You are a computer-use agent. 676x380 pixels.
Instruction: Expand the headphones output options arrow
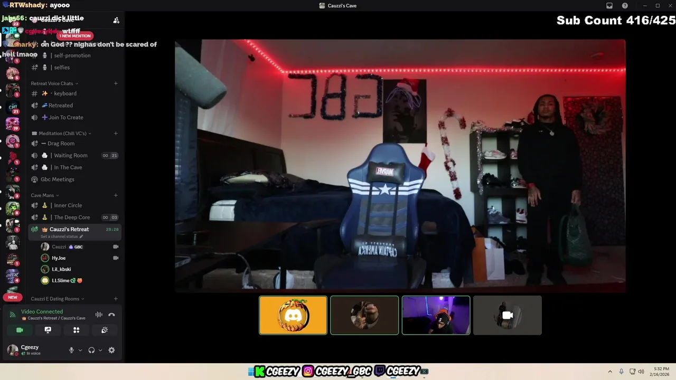click(x=100, y=350)
